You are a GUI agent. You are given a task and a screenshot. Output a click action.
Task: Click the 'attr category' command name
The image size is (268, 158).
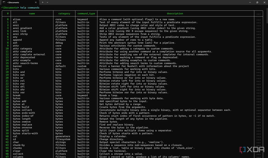[22, 49]
